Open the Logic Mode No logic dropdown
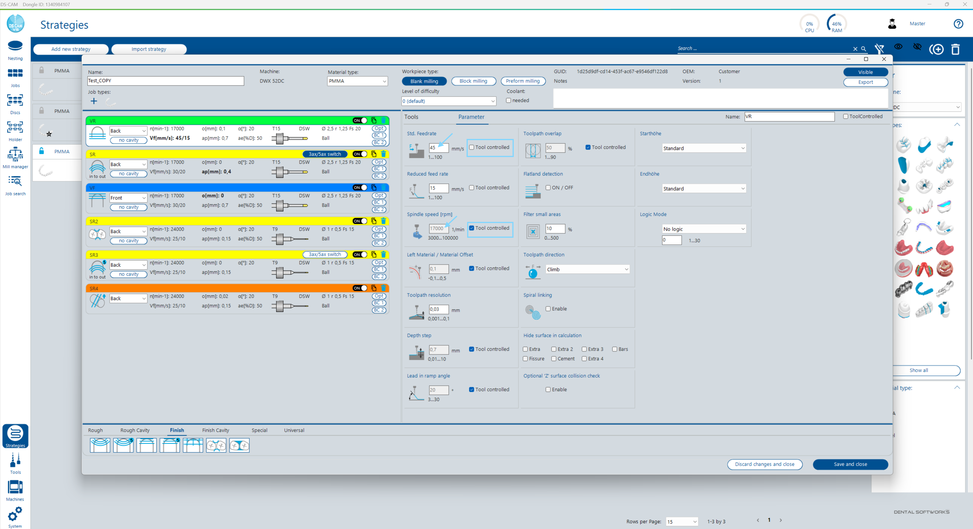973x529 pixels. (703, 229)
